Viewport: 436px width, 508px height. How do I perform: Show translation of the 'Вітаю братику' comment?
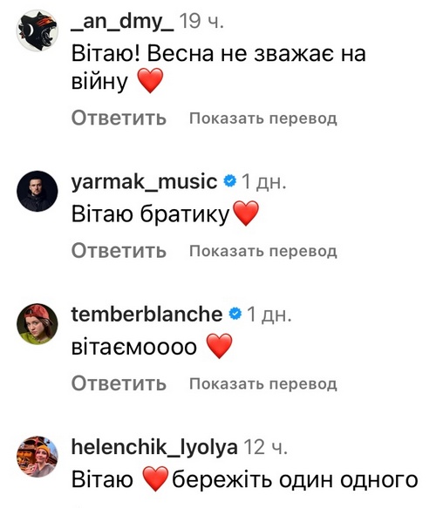click(x=262, y=252)
